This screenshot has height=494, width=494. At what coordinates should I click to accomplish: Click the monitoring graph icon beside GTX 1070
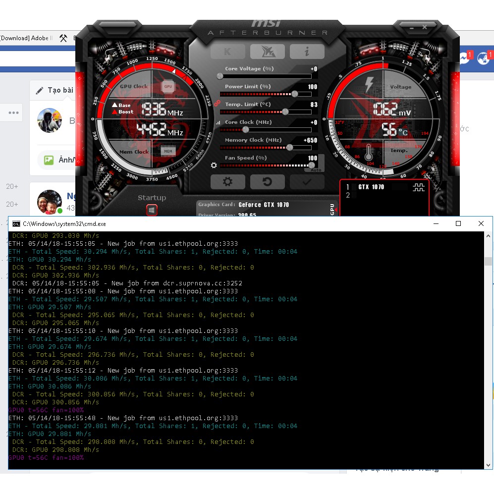[418, 187]
